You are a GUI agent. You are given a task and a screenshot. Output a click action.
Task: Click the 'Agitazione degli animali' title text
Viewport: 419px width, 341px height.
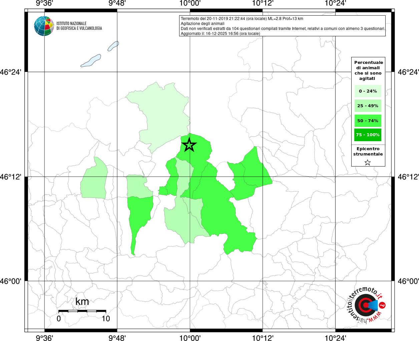click(202, 24)
